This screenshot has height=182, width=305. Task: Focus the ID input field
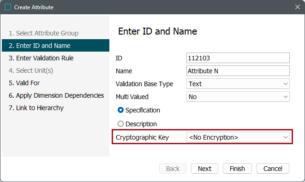[238, 58]
